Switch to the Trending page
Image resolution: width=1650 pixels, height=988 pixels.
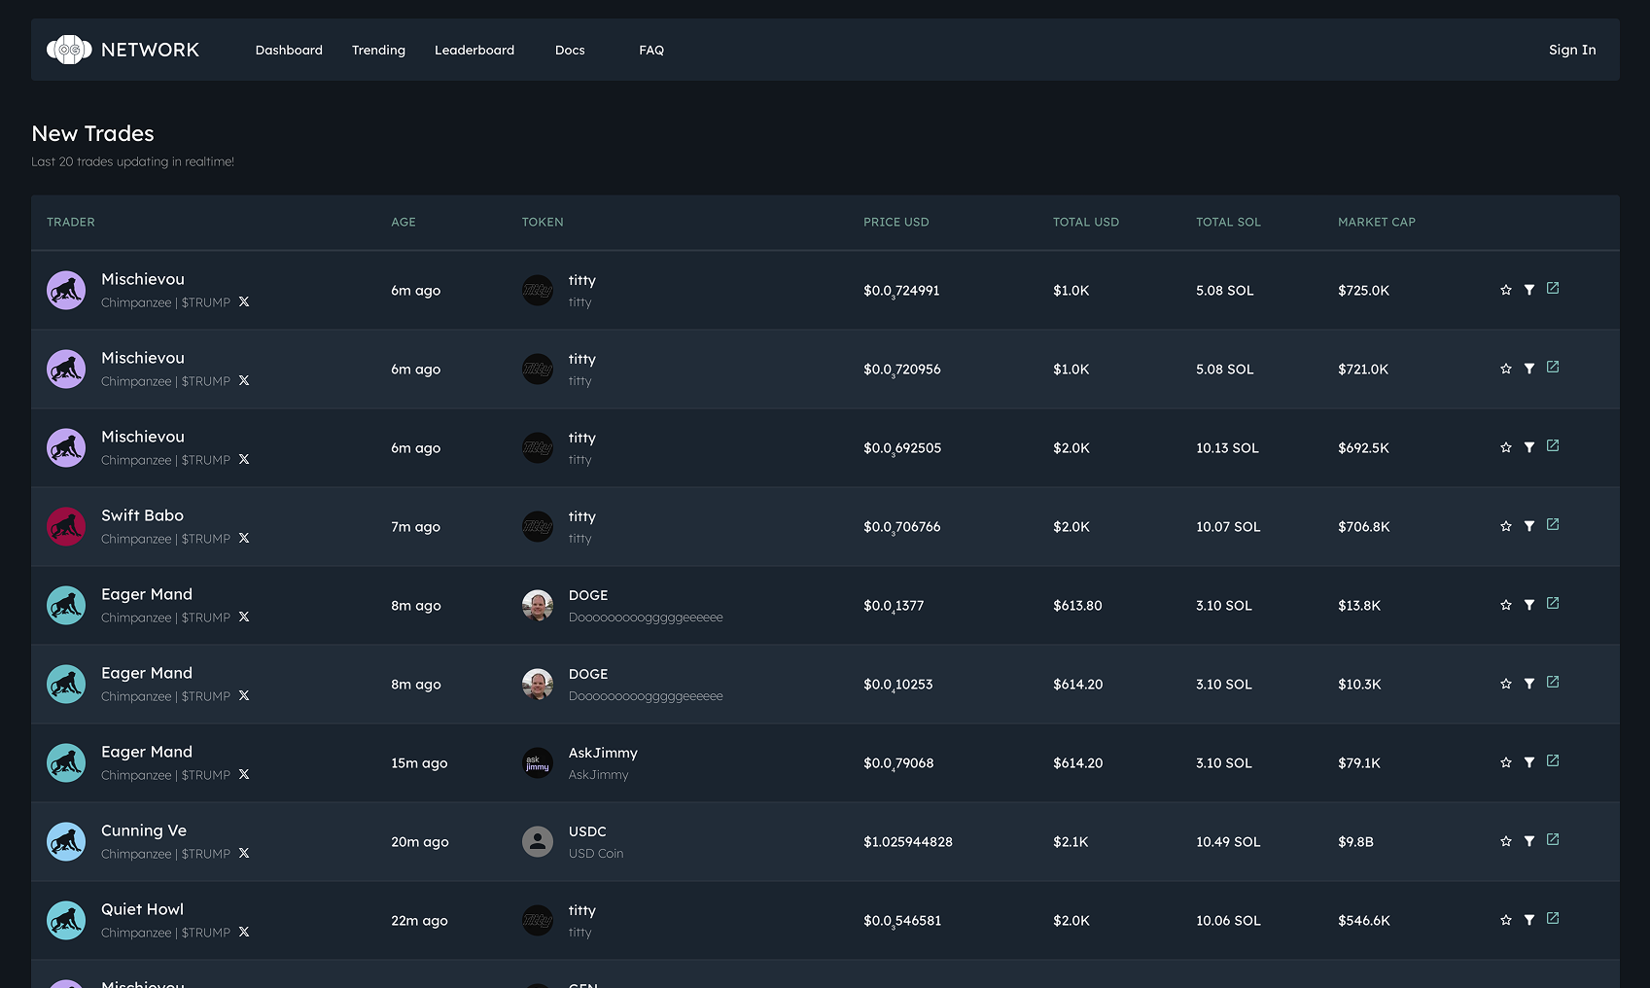378,50
